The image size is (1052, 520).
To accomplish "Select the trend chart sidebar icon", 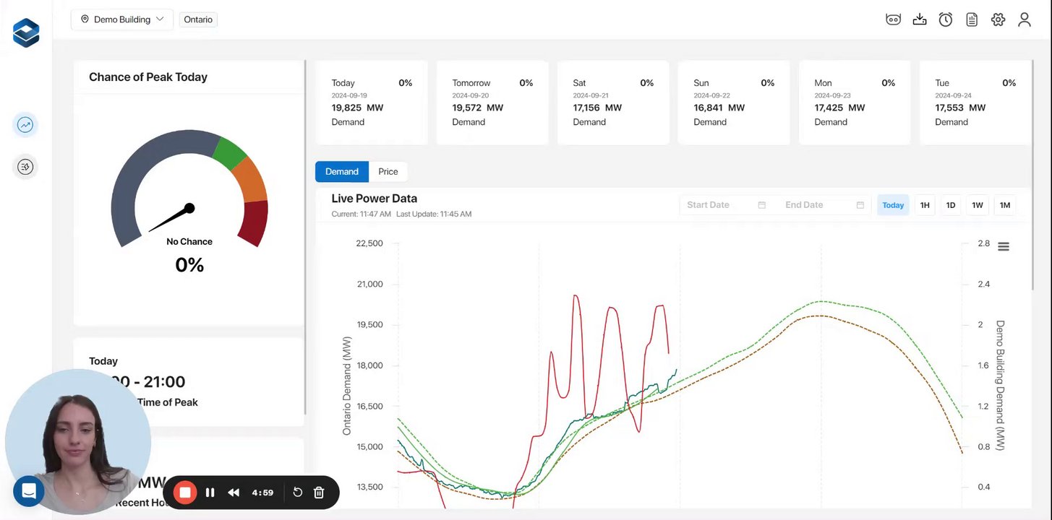I will (25, 125).
